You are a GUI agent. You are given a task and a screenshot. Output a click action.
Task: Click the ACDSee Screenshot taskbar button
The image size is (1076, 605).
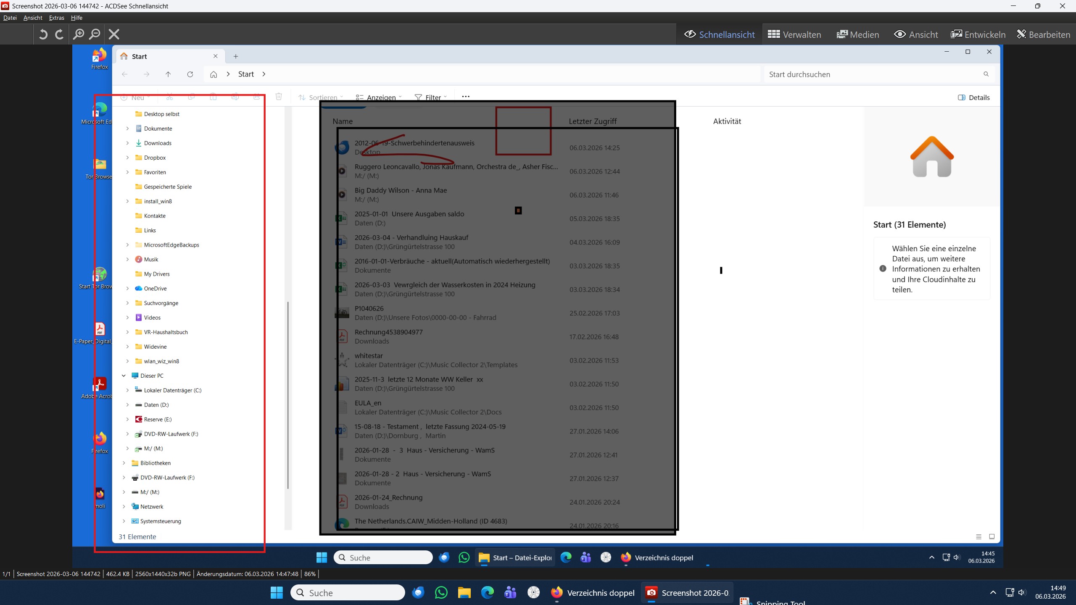(688, 592)
